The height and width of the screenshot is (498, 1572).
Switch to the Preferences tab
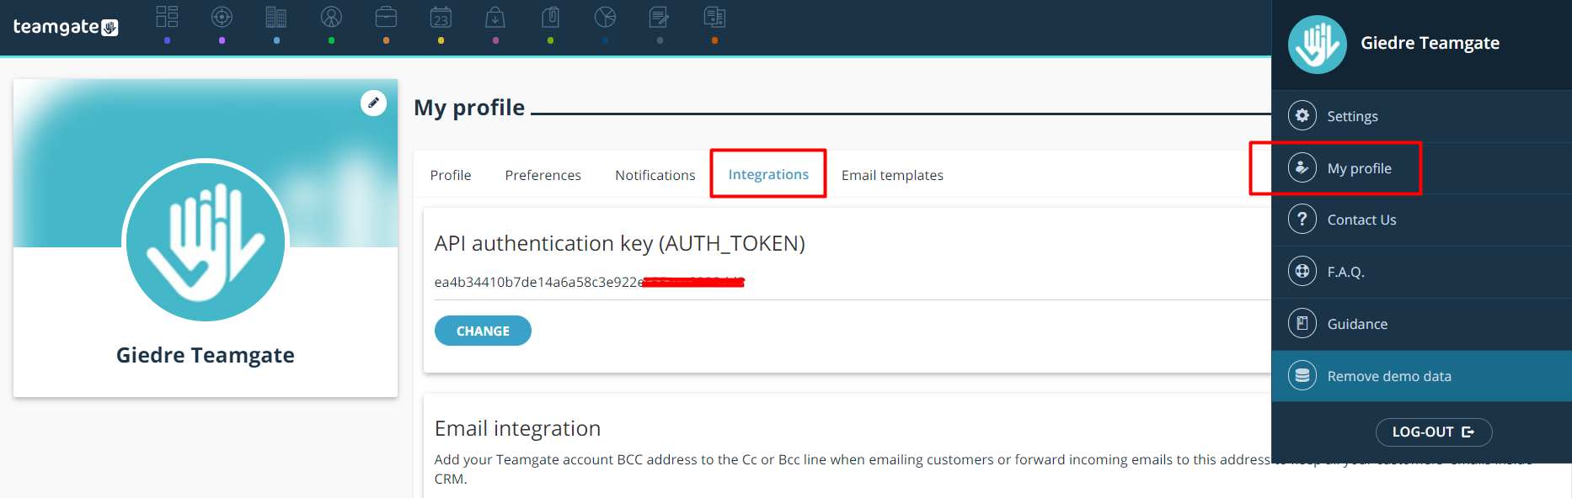pyautogui.click(x=543, y=175)
